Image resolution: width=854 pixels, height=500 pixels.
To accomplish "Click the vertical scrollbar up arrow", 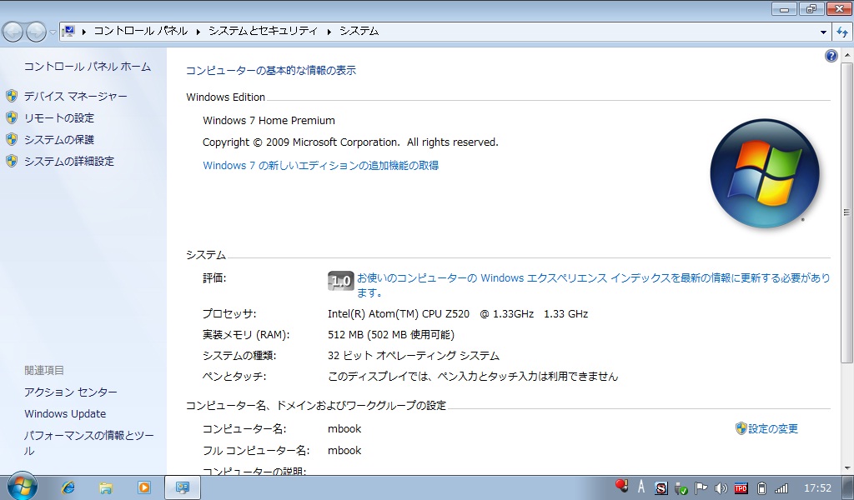I will (x=847, y=55).
